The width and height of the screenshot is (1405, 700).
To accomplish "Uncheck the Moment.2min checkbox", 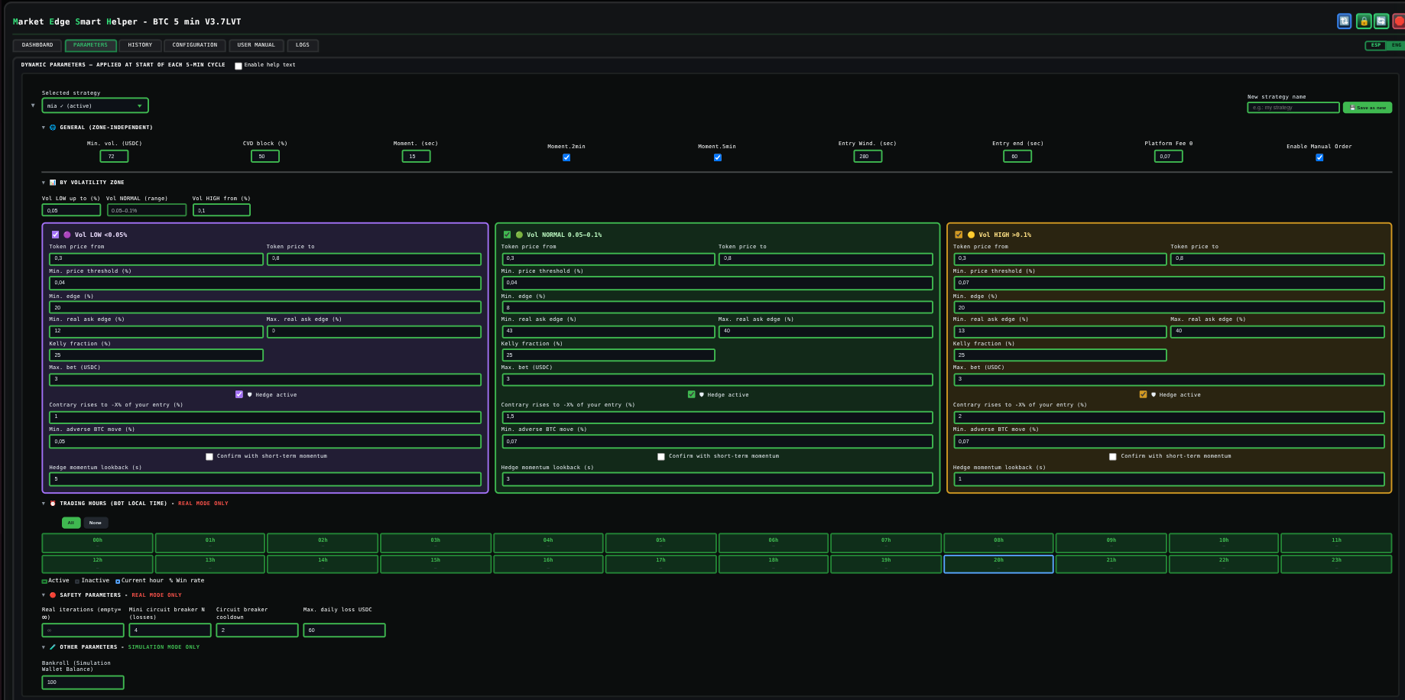I will (x=566, y=157).
